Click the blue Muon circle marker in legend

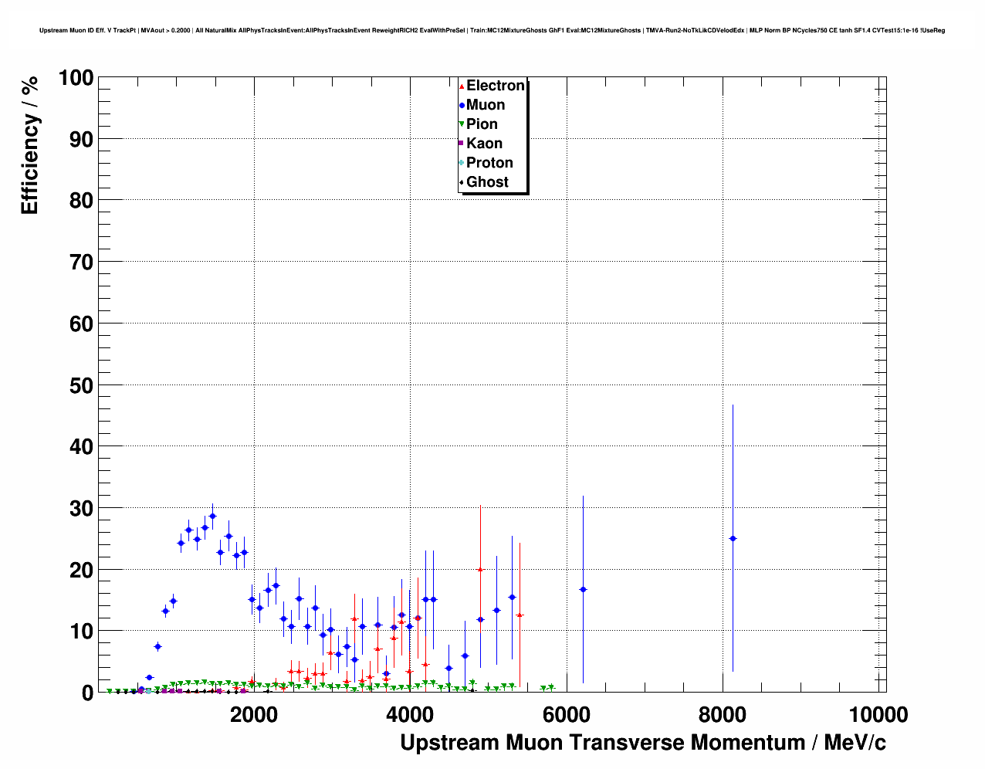[462, 106]
